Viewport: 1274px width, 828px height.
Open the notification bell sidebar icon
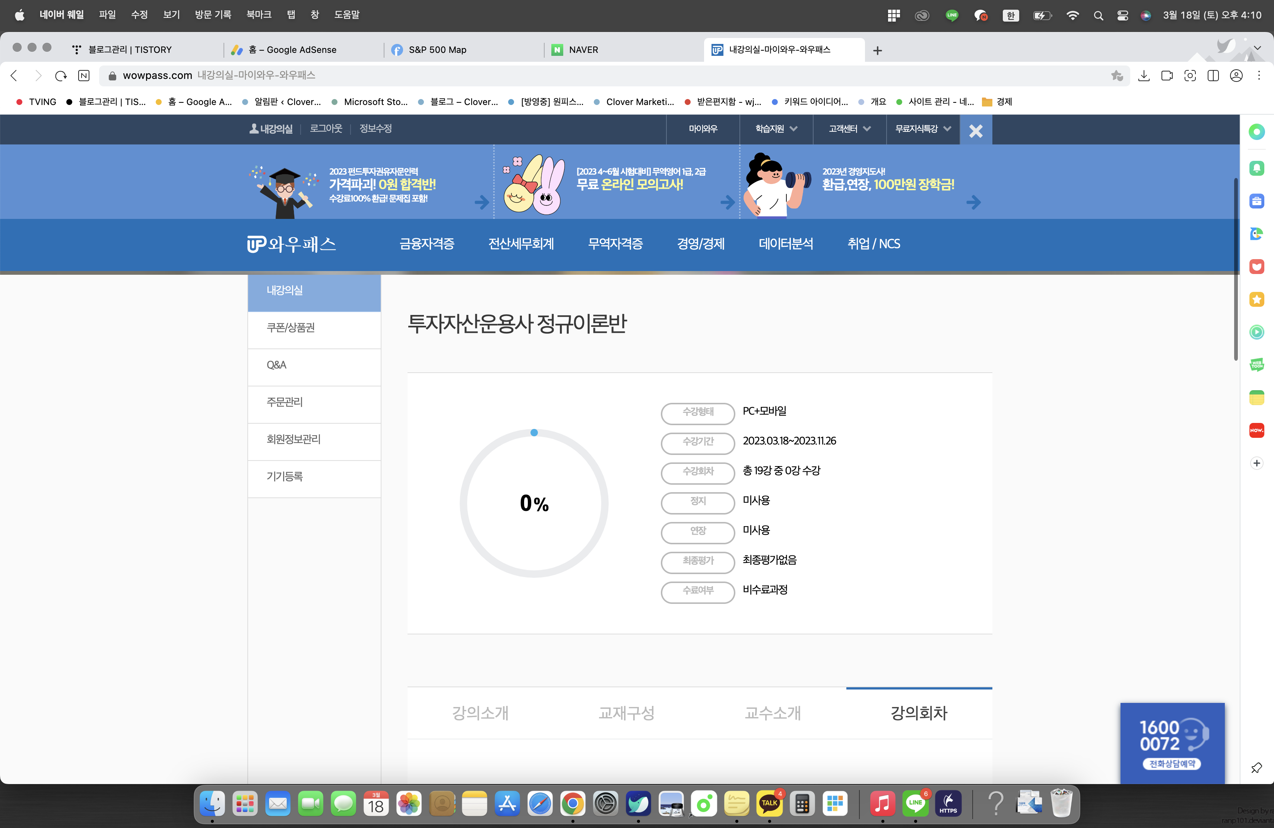click(1256, 169)
